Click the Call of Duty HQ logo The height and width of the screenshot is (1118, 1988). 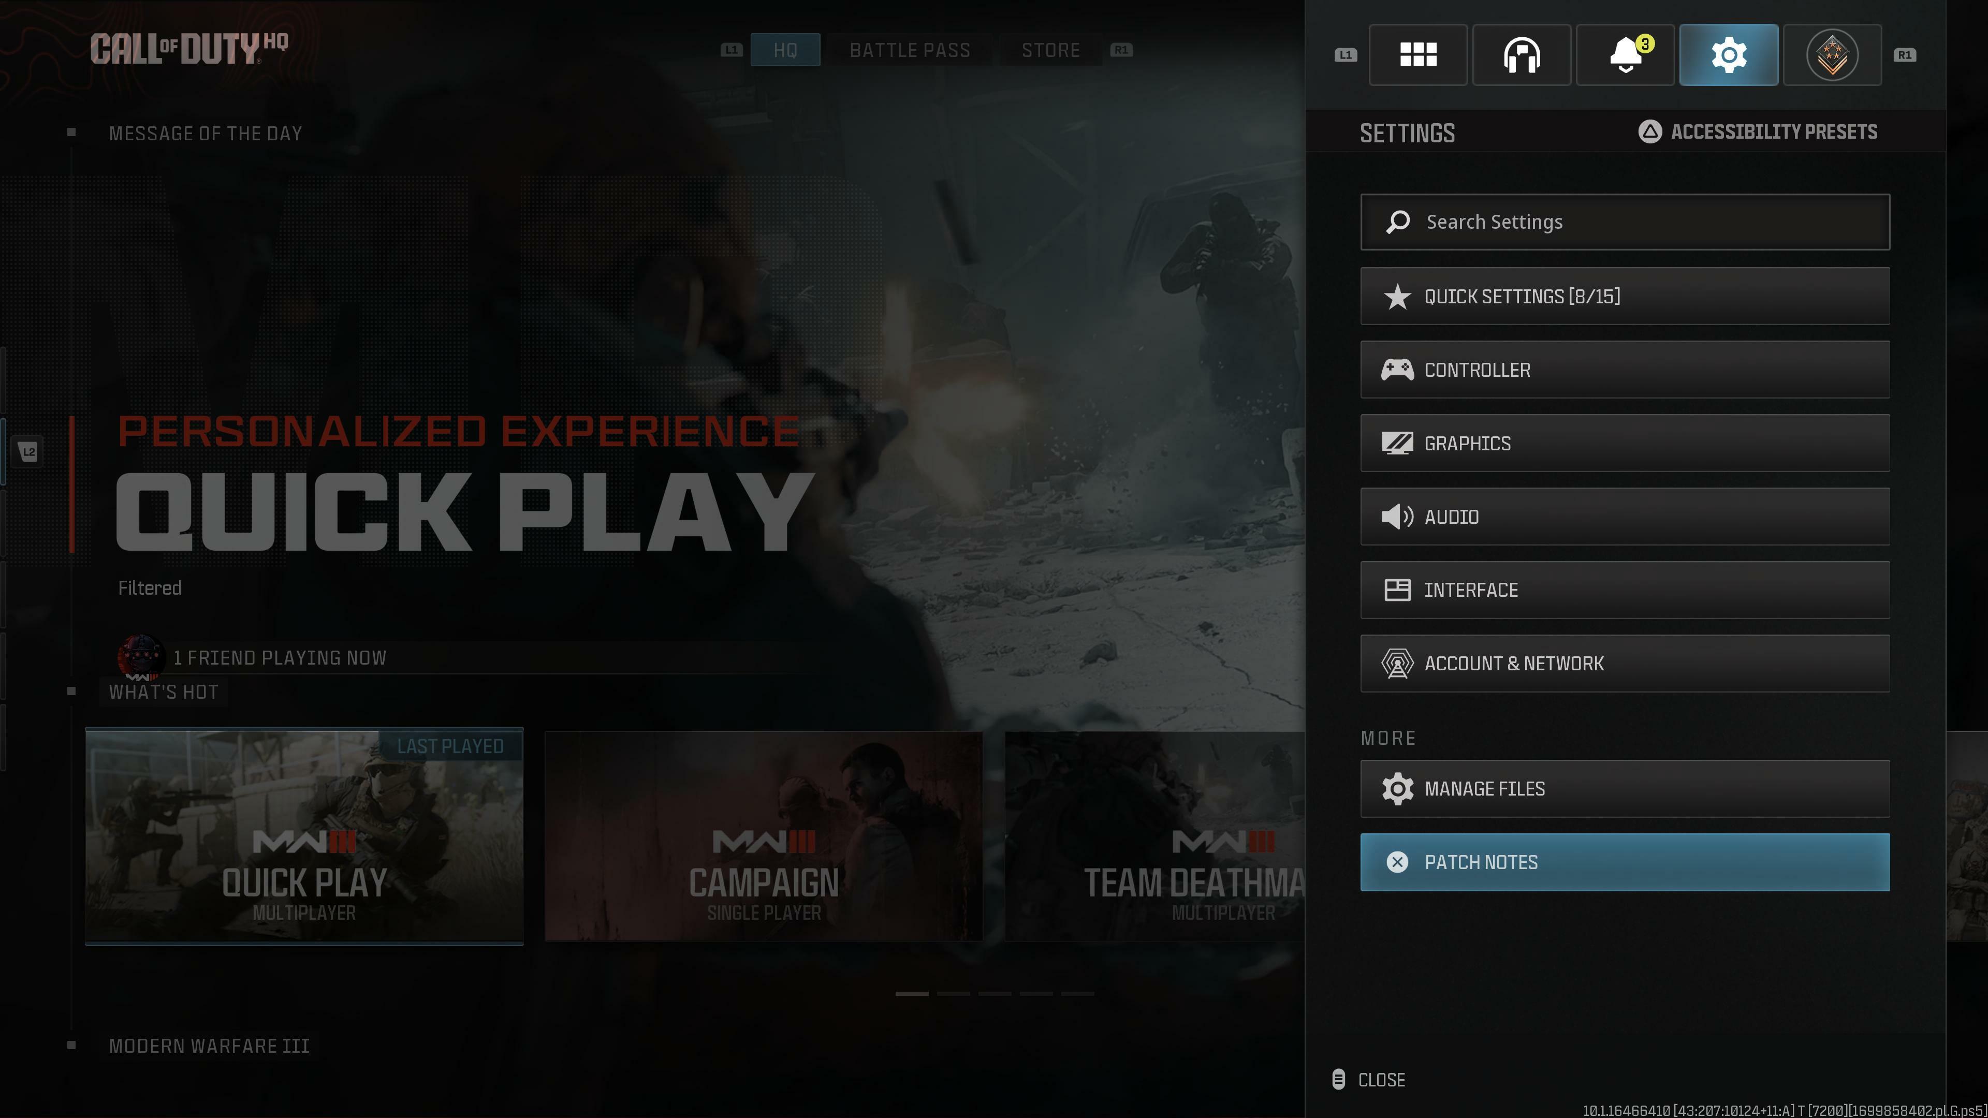tap(189, 48)
